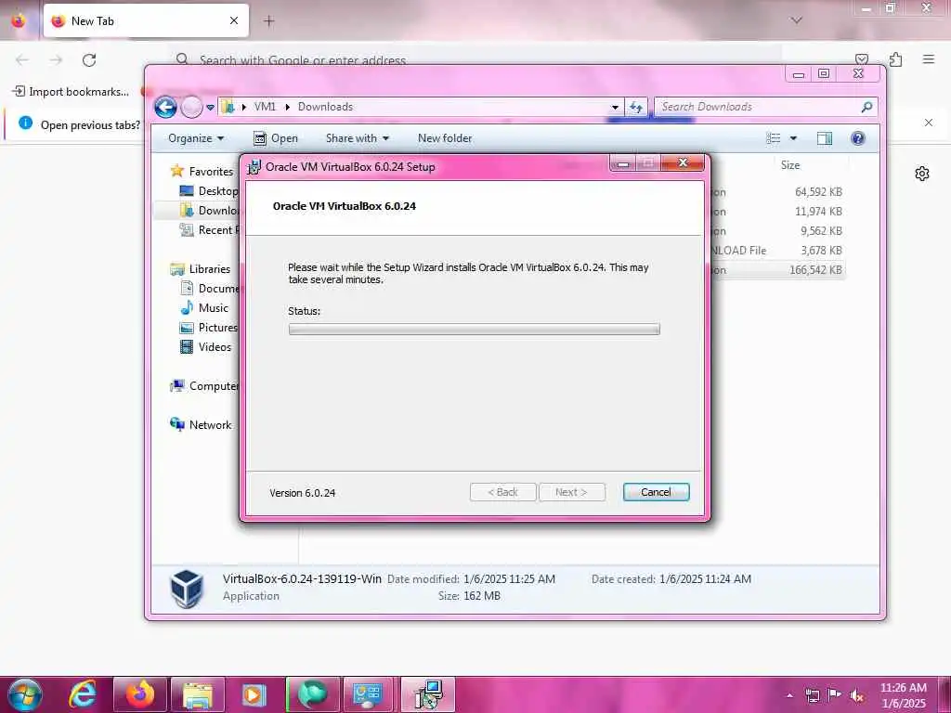The image size is (951, 713).
Task: Click Explorer's blue Back arrow button
Action: [165, 108]
